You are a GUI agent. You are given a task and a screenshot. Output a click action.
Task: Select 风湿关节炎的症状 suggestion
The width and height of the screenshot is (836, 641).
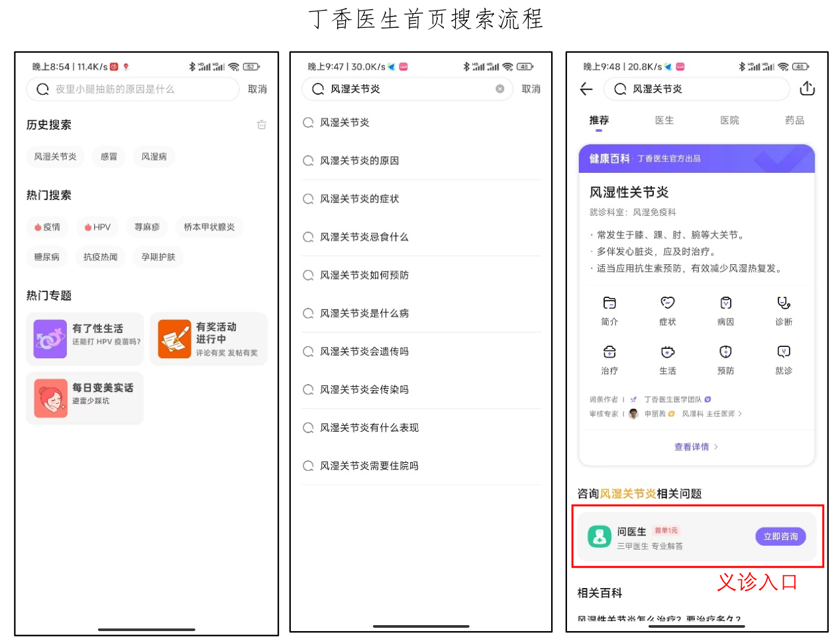[359, 199]
